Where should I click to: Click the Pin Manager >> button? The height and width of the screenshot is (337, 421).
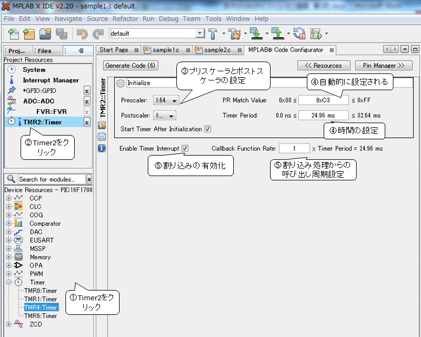384,66
